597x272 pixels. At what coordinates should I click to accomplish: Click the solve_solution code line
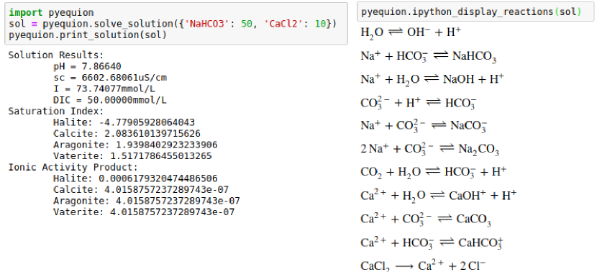[173, 24]
